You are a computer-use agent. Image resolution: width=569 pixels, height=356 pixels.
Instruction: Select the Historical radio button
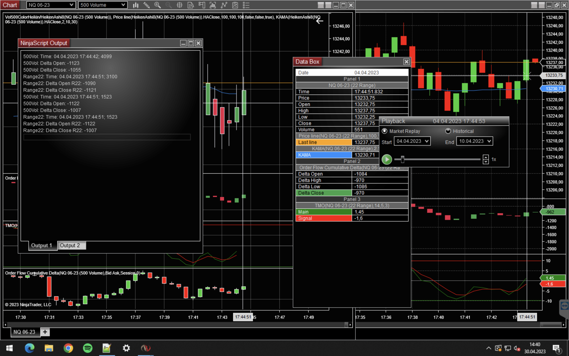pos(448,131)
